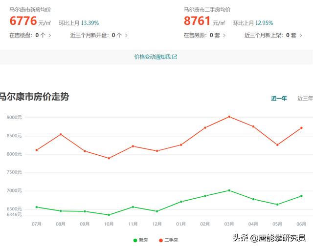Click the 03月 peak point on red line
Image resolution: width=313 pixels, height=249 pixels.
[229, 117]
